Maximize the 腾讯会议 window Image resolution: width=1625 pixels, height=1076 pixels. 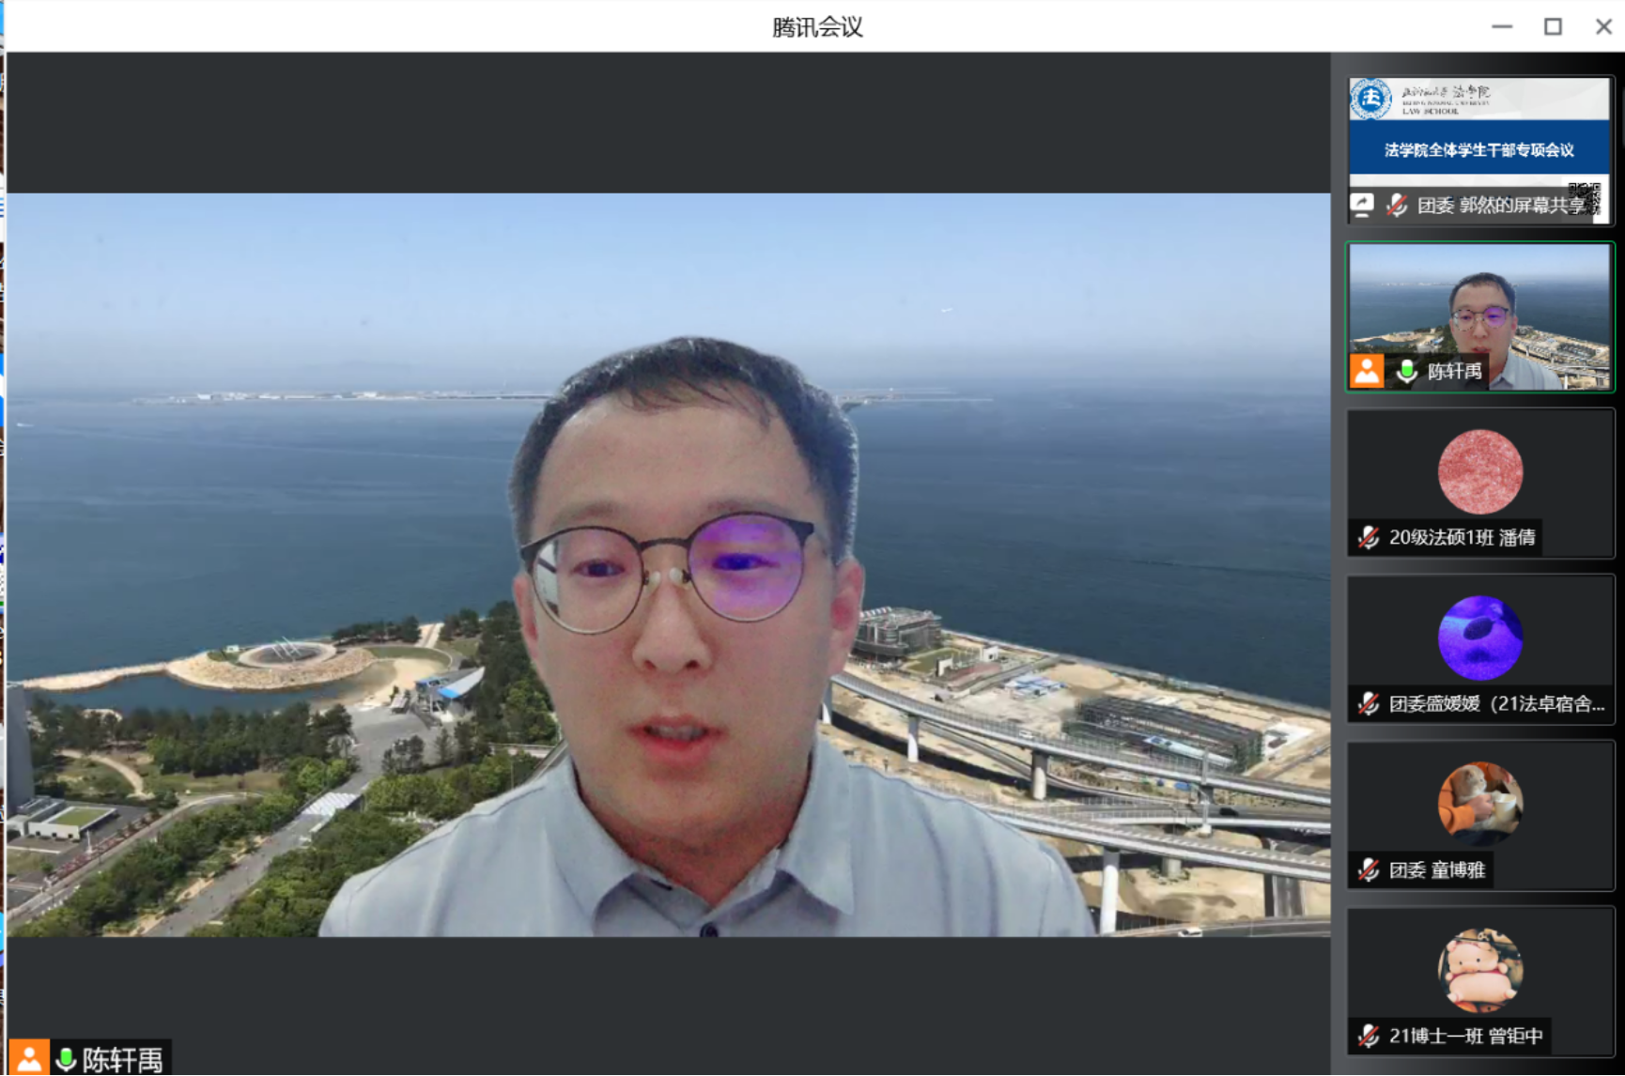[x=1553, y=26]
